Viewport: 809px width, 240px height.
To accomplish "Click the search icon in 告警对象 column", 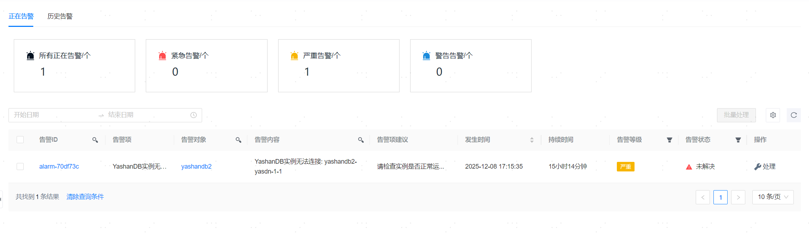I will point(239,140).
